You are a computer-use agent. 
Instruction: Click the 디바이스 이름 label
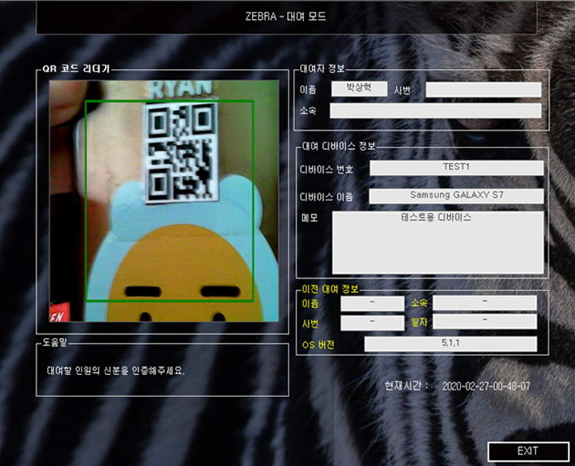pos(326,197)
